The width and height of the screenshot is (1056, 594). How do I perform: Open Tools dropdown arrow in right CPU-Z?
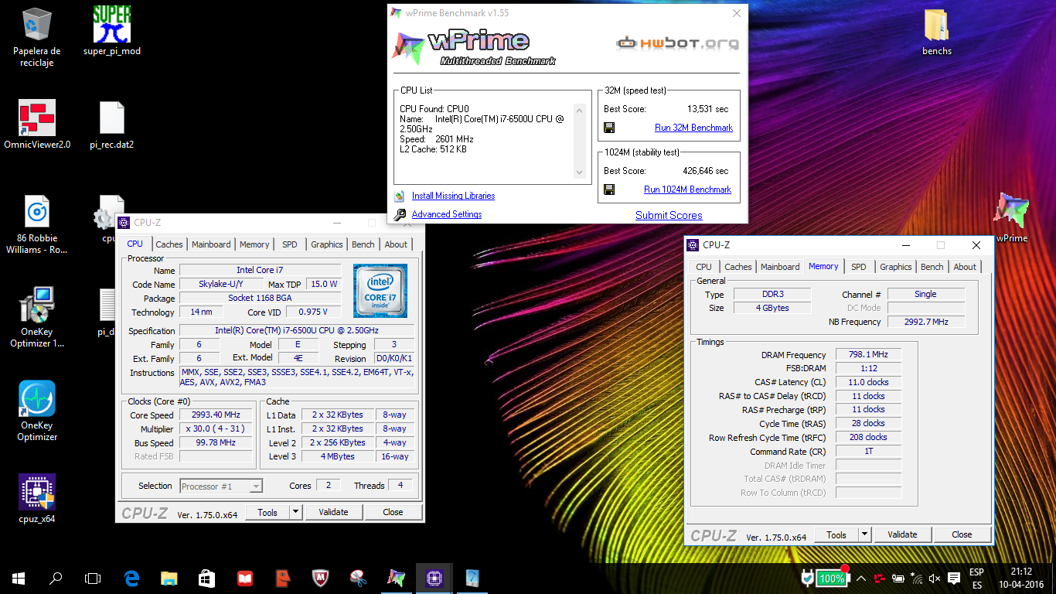(x=865, y=534)
